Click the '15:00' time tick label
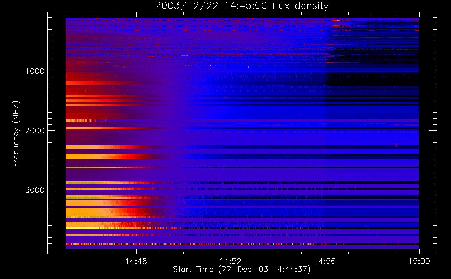The width and height of the screenshot is (451, 279). click(x=419, y=261)
